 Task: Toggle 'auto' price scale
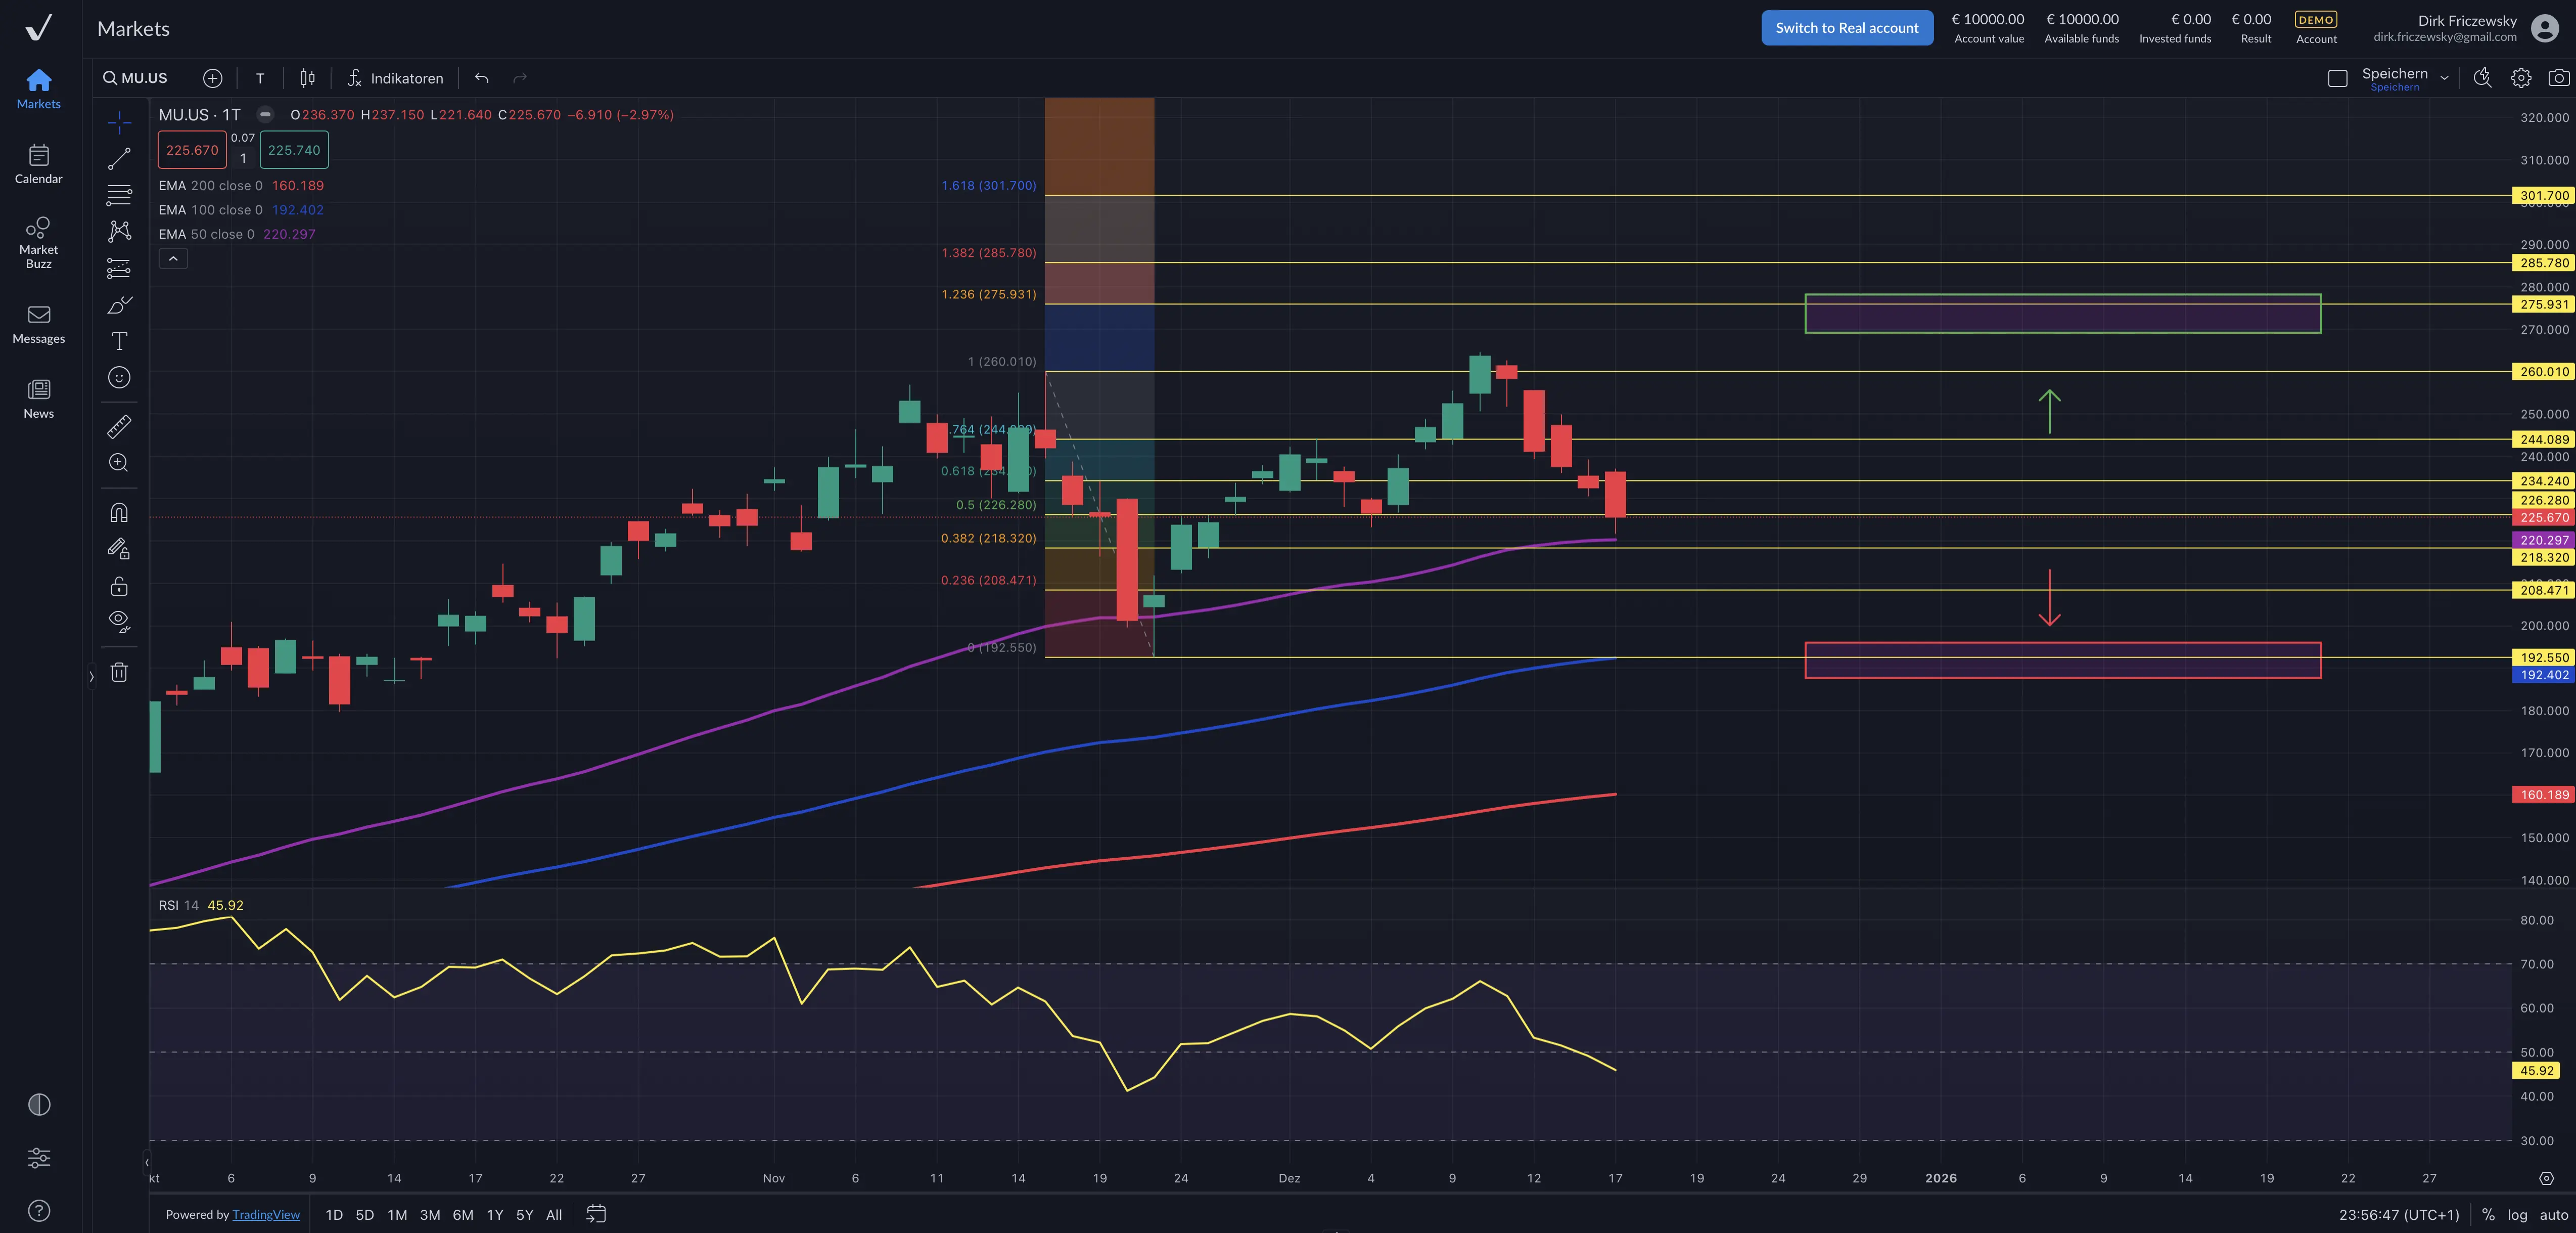click(2553, 1215)
